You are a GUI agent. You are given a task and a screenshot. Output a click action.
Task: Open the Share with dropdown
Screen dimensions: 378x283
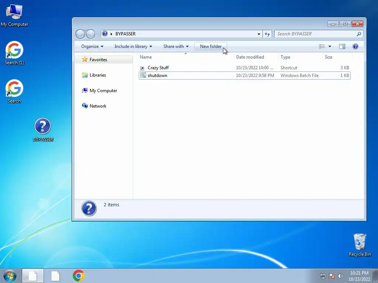pyautogui.click(x=176, y=46)
